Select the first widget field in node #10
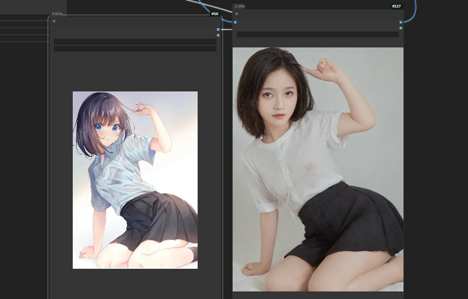The width and height of the screenshot is (468, 299). pyautogui.click(x=135, y=42)
